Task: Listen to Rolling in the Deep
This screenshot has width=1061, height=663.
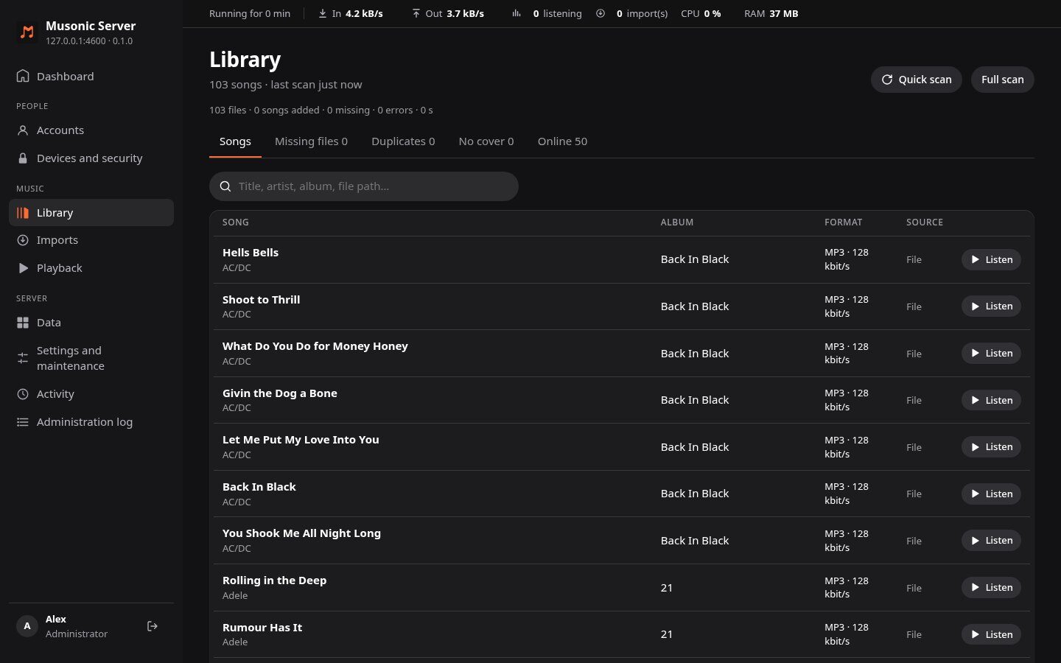Action: [x=991, y=588]
